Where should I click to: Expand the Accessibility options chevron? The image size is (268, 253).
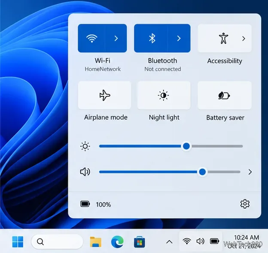click(244, 39)
